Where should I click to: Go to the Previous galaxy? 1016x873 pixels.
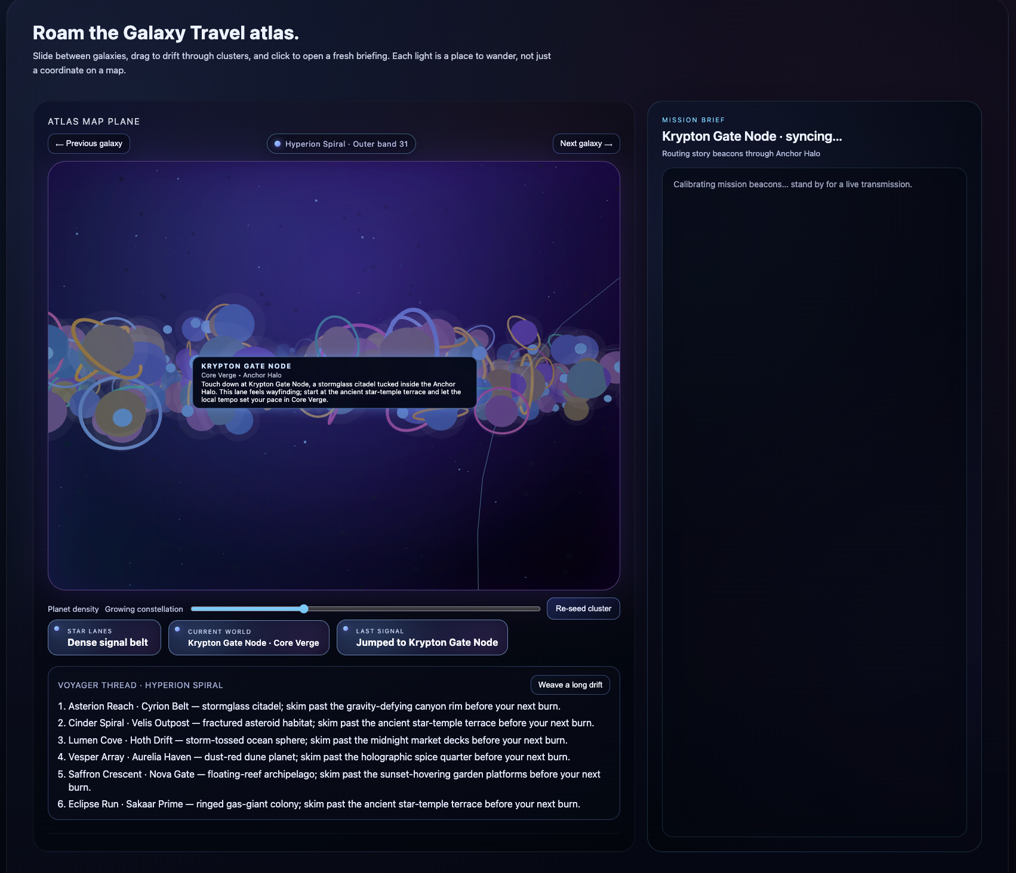pos(89,144)
